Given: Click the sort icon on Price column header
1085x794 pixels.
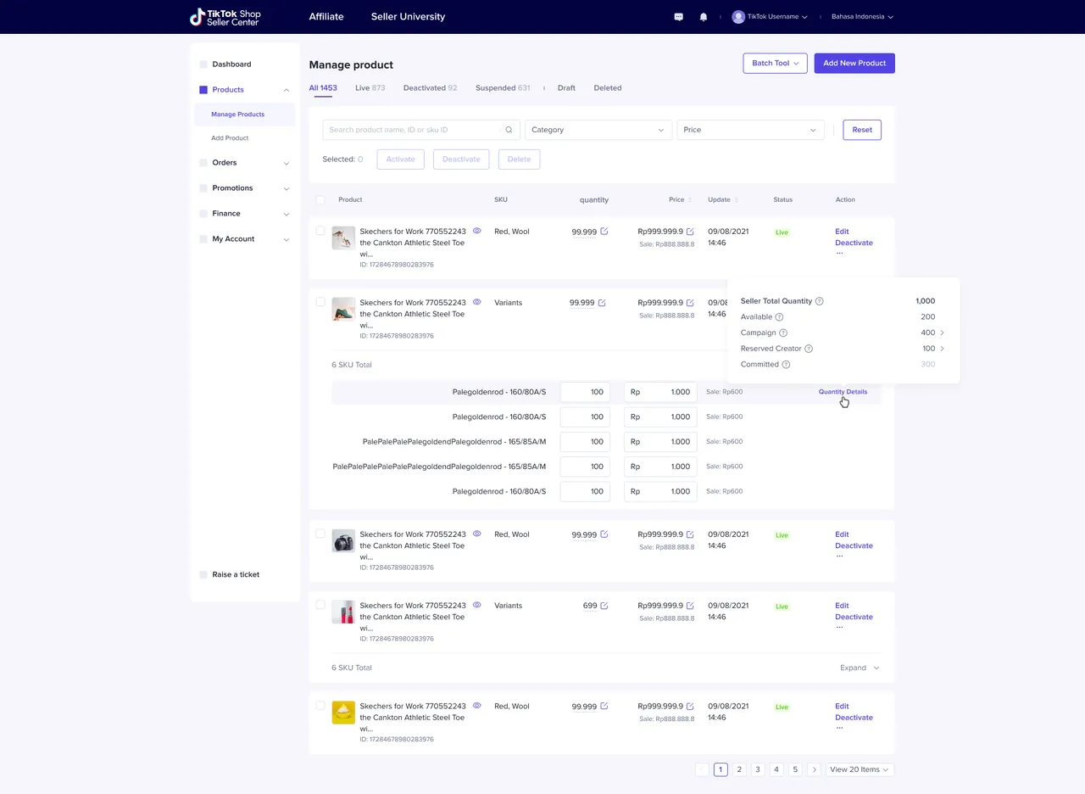Looking at the screenshot, I should 690,200.
